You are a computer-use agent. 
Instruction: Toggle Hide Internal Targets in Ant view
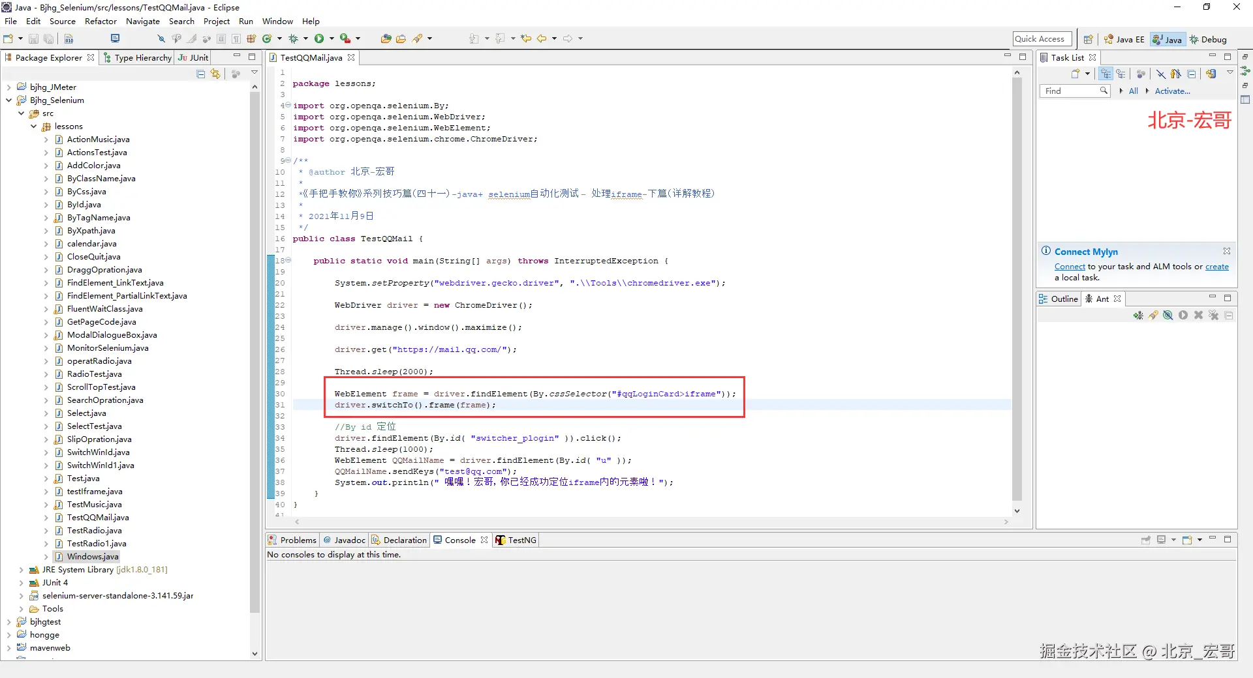[1168, 316]
